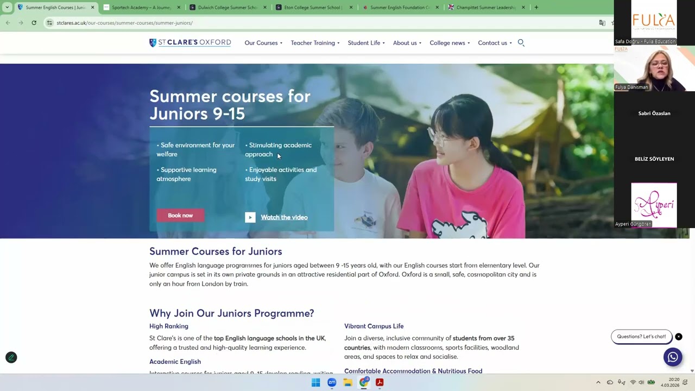Viewport: 695px width, 391px height.
Task: Close the Sportech Academy tab
Action: (x=179, y=8)
